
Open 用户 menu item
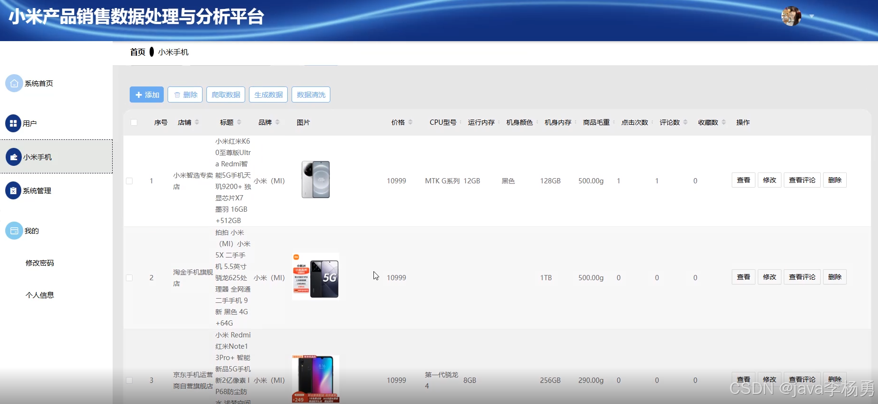(30, 123)
